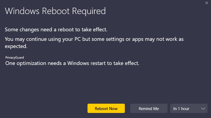Click the In 1 hour text in the combo box
The height and width of the screenshot is (118, 211).
181,109
